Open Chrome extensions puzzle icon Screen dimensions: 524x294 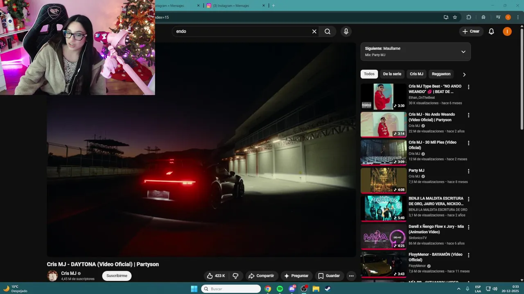tap(469, 17)
